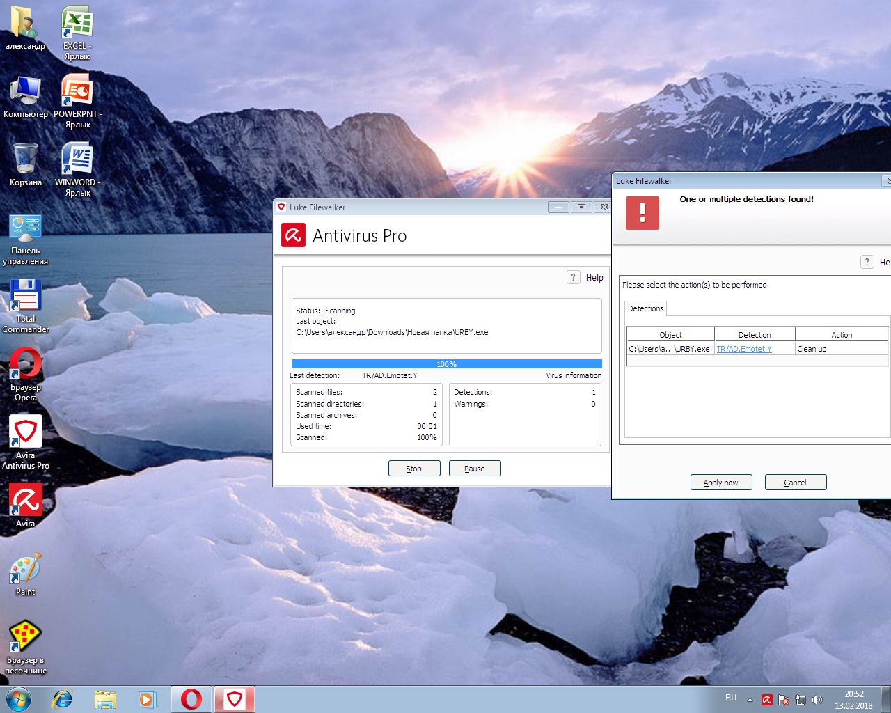This screenshot has width=891, height=713.
Task: Cancel the detections dialog
Action: click(795, 483)
